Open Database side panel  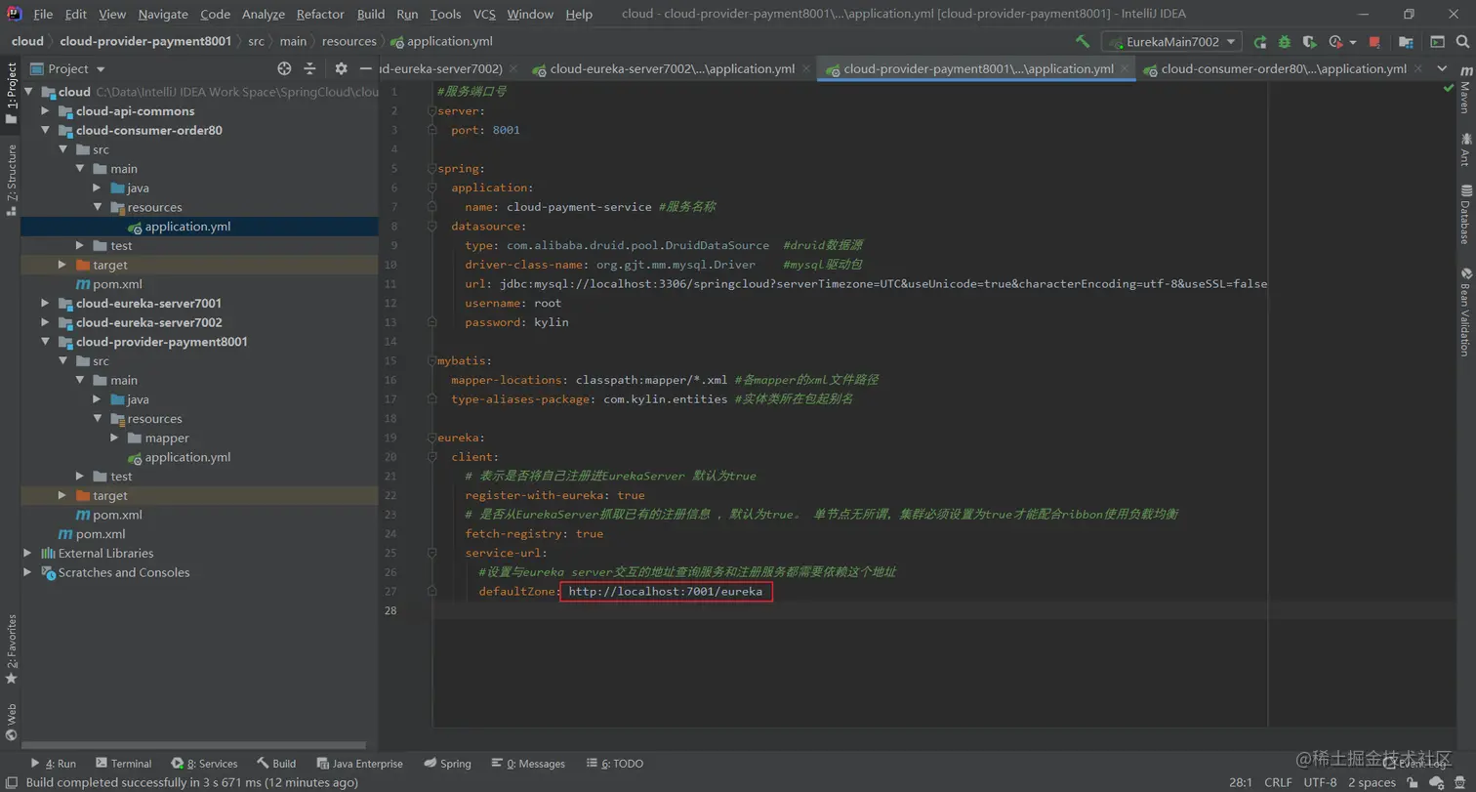[x=1465, y=214]
